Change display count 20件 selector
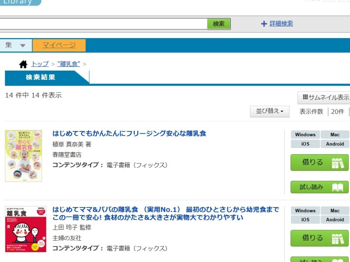The width and height of the screenshot is (350, 262). [x=338, y=112]
